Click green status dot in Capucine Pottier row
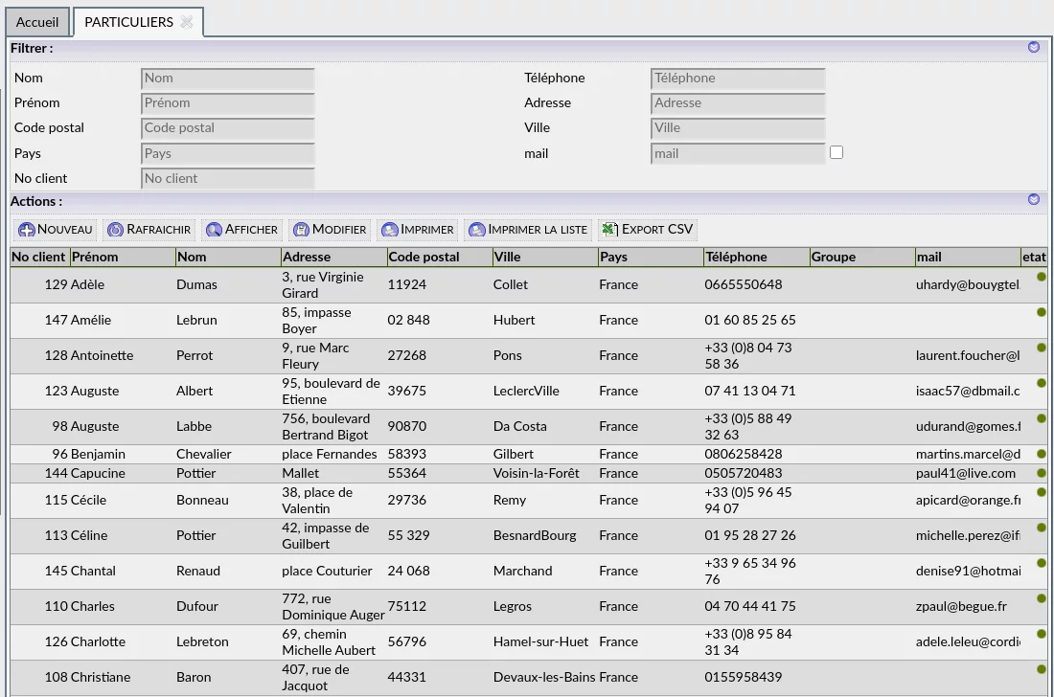This screenshot has height=697, width=1054. (1042, 473)
